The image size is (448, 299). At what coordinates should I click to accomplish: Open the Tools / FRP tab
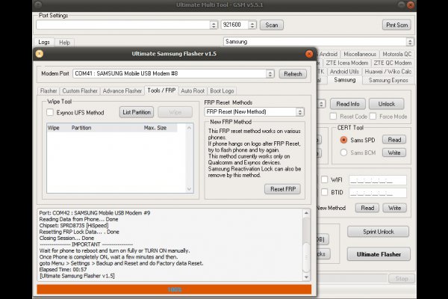(161, 90)
